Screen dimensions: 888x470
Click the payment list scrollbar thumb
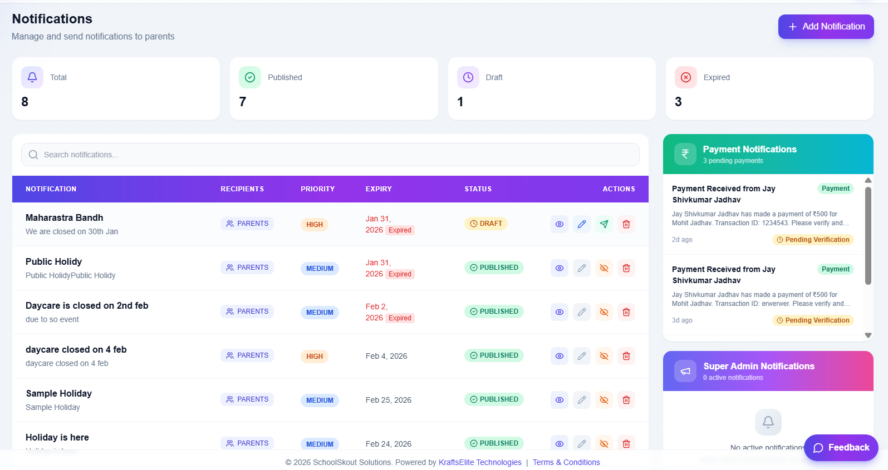pyautogui.click(x=868, y=236)
